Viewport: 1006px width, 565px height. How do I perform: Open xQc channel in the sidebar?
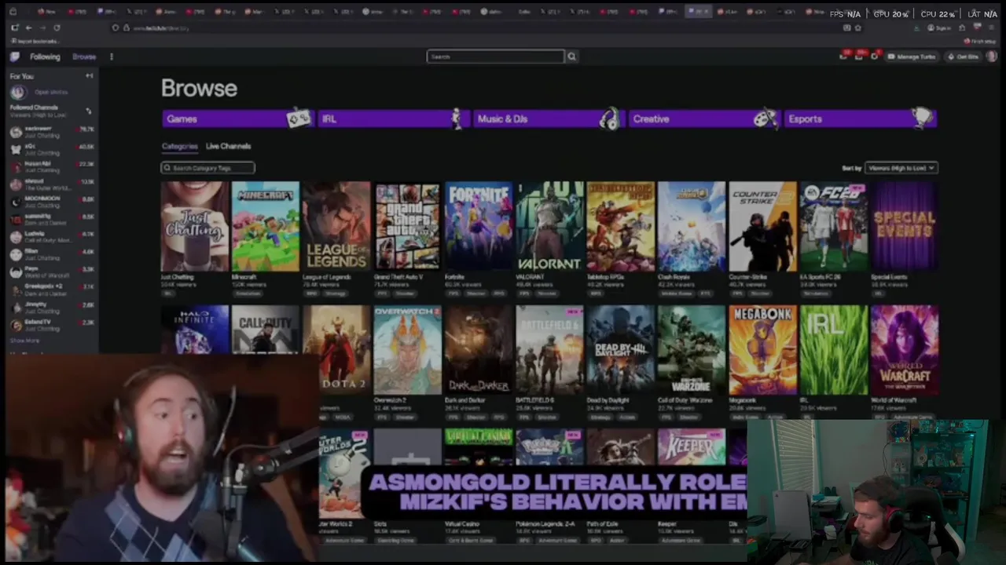tap(51, 149)
